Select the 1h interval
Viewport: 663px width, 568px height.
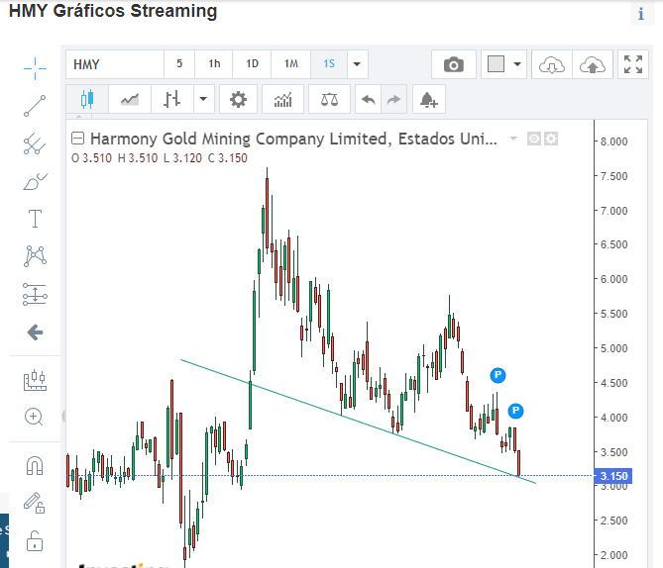(x=214, y=64)
